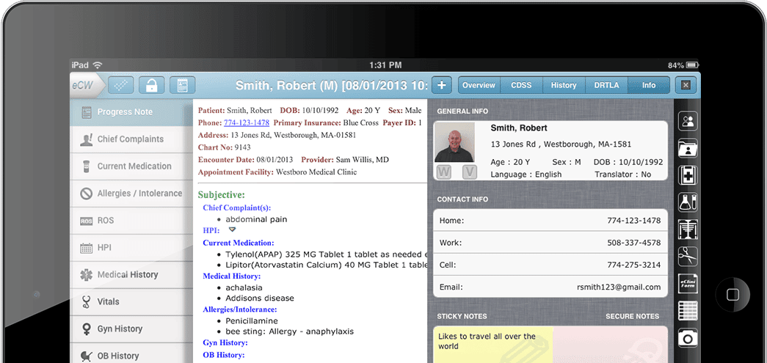This screenshot has height=363, width=767.
Task: Tap the 'bee sting: Allergy - anaphylaxis' entry
Action: [x=290, y=331]
